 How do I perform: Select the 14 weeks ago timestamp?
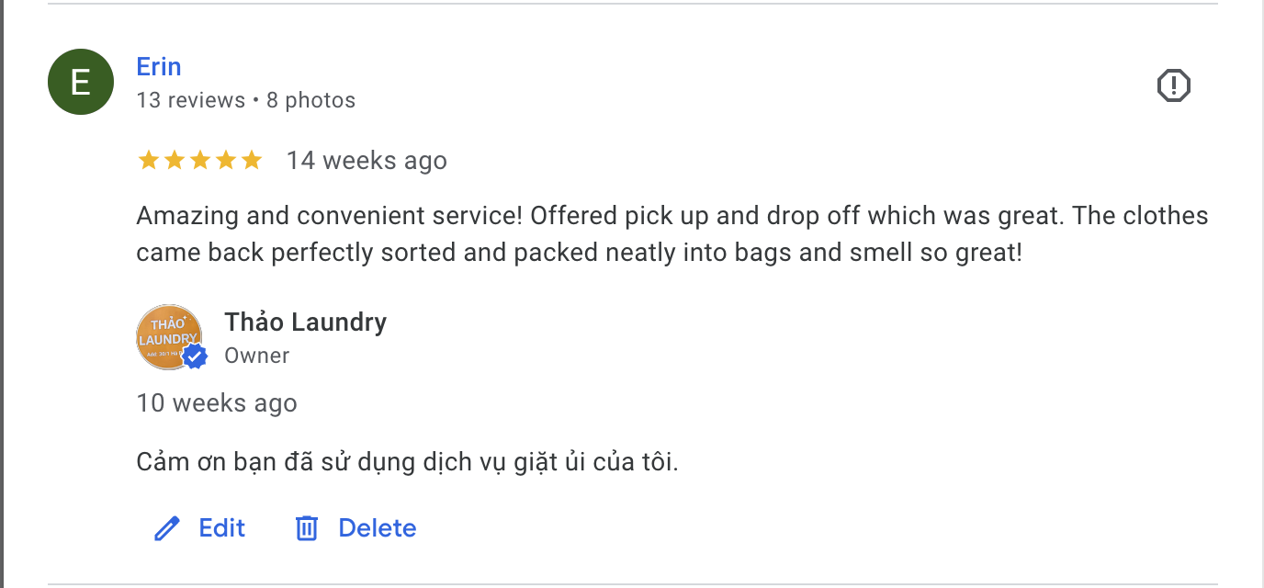(367, 160)
